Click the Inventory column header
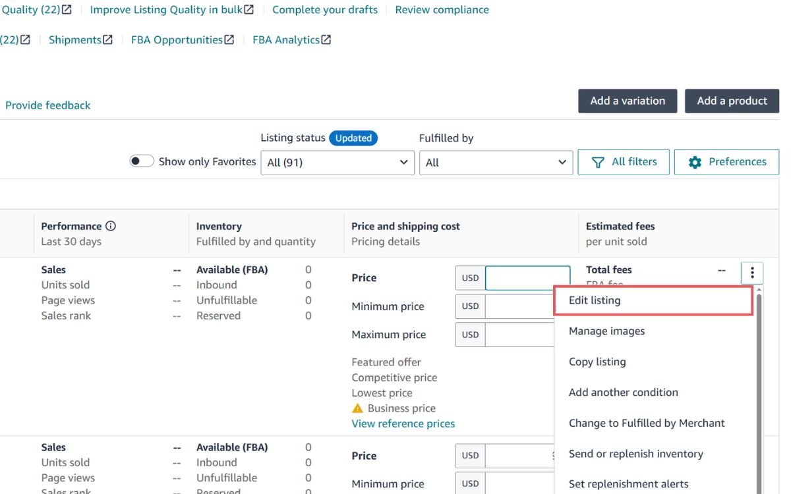The height and width of the screenshot is (494, 791). coord(219,226)
